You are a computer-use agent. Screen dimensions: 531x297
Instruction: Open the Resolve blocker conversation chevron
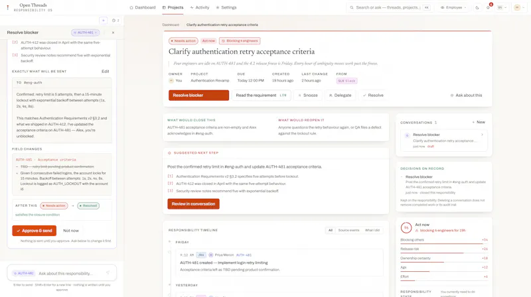(482, 135)
